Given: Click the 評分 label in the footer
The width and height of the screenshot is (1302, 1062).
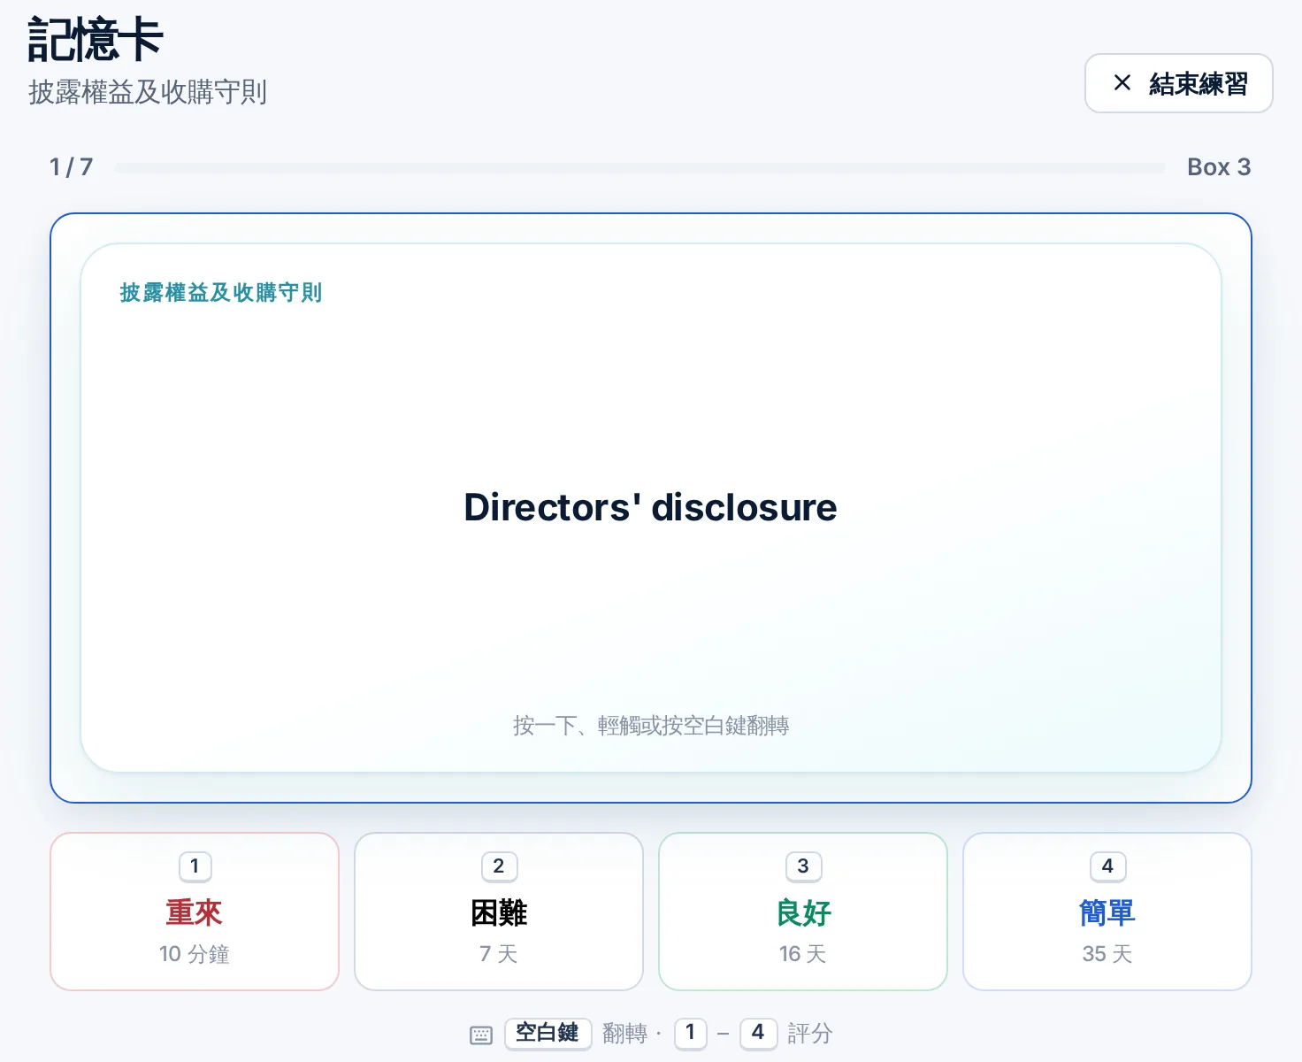Looking at the screenshot, I should coord(810,1034).
